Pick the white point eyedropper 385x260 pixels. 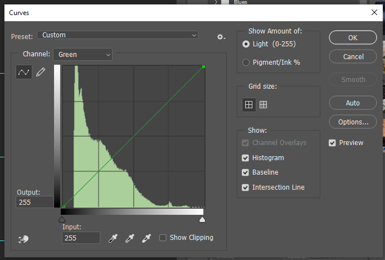[x=147, y=238]
